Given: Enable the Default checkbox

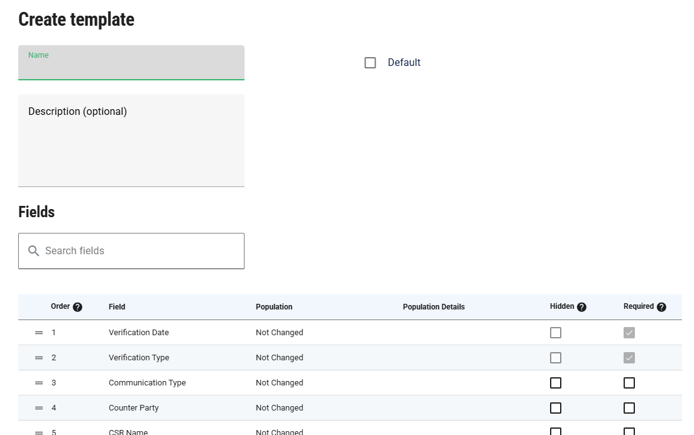Looking at the screenshot, I should pyautogui.click(x=370, y=63).
